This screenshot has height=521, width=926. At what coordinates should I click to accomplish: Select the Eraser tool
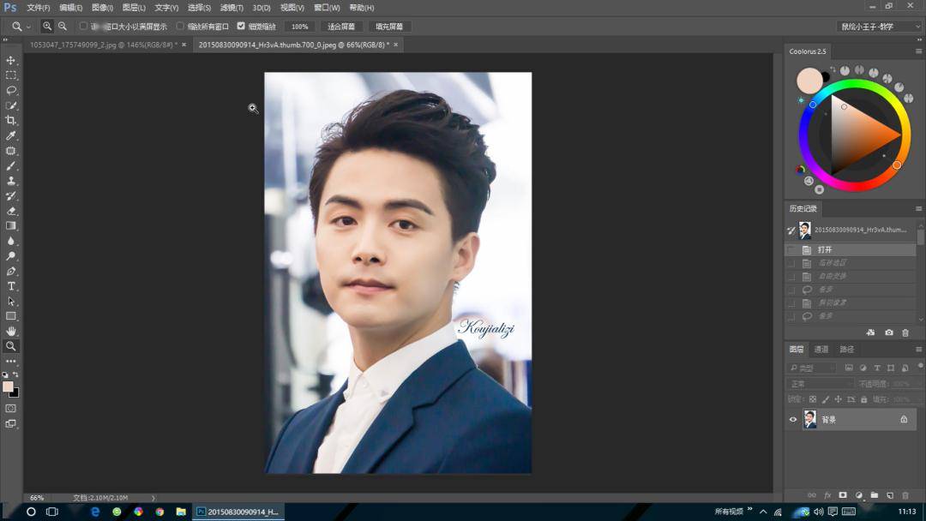click(10, 211)
